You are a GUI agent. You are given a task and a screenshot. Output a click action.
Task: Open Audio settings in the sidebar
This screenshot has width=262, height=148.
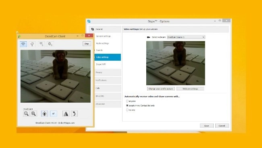coord(102,43)
